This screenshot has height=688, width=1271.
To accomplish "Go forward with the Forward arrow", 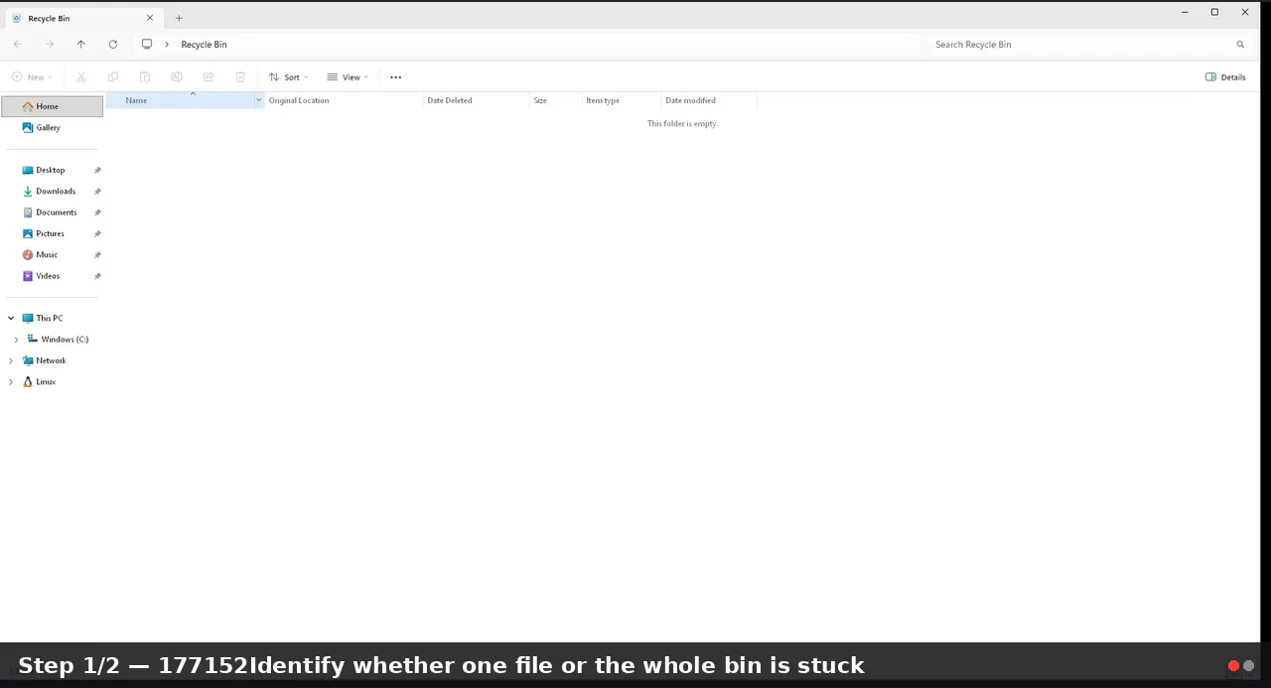I will [x=50, y=45].
